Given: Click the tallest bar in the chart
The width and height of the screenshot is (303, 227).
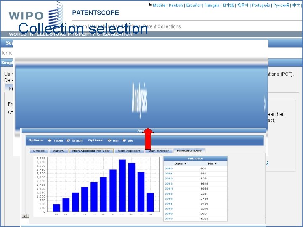Looking at the screenshot, I should click(122, 185).
